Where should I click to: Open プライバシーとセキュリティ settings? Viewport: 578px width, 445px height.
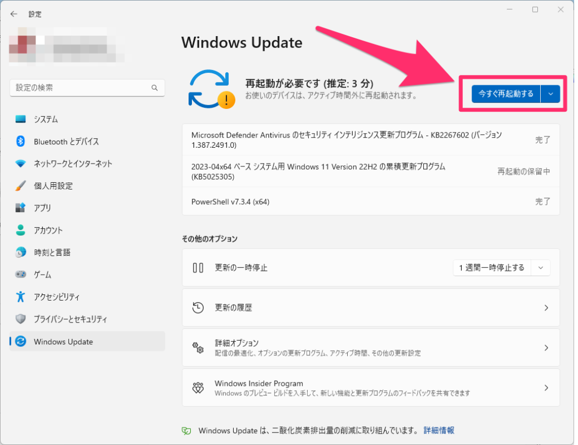[x=87, y=319]
